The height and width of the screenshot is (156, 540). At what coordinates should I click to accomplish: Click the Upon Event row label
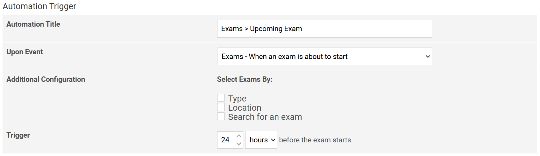coord(25,52)
